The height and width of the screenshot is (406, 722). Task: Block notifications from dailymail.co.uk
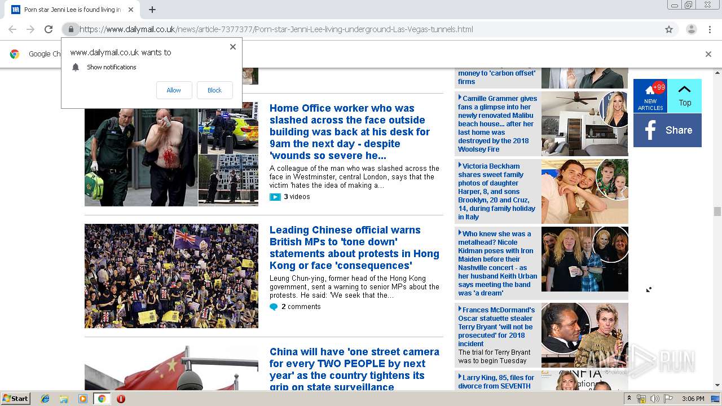point(214,90)
